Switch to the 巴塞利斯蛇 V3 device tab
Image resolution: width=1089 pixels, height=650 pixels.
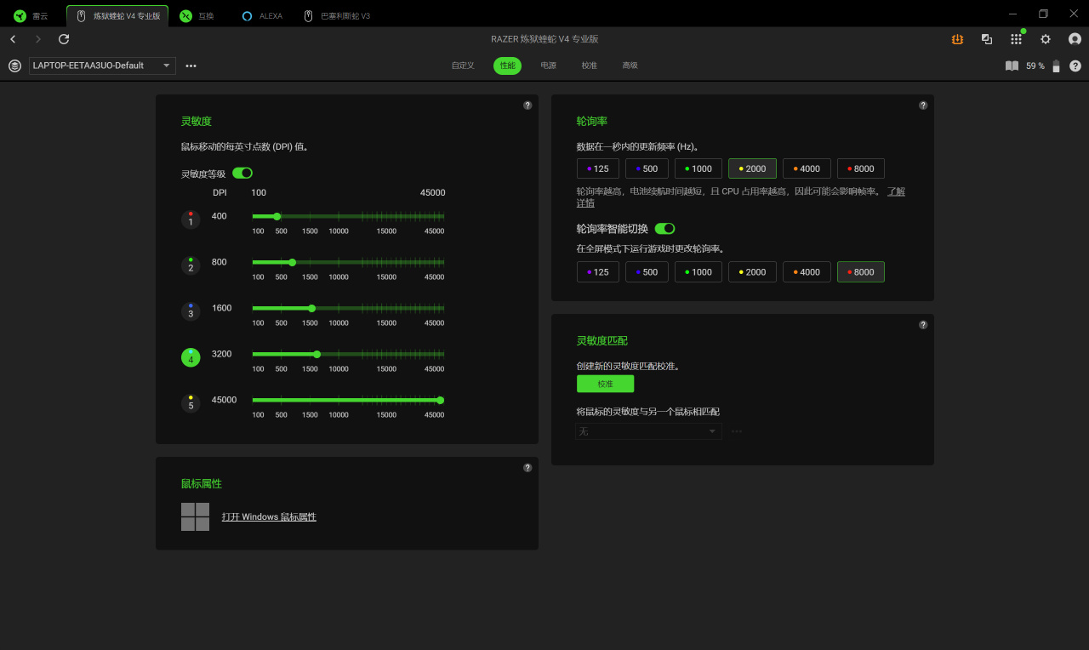click(x=338, y=15)
